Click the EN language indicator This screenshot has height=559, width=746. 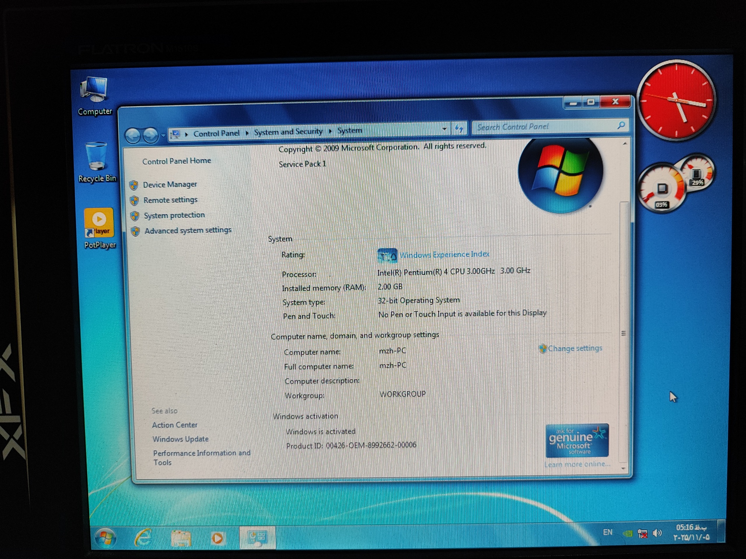click(x=607, y=532)
